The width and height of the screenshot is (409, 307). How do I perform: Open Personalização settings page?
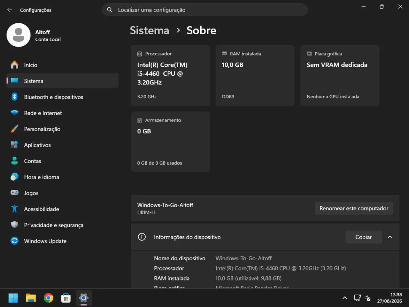pos(62,129)
